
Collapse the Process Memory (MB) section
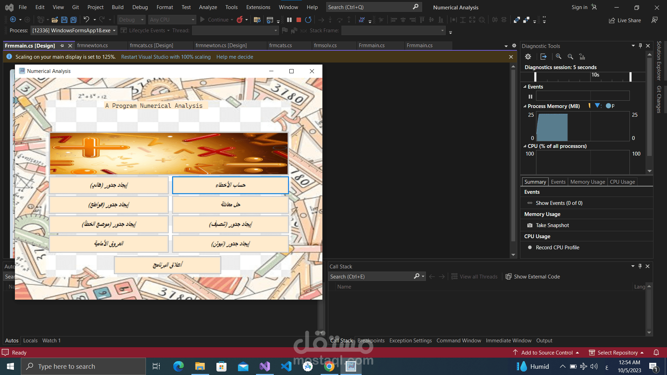coord(525,106)
